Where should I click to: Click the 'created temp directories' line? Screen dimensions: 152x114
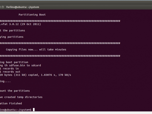(21, 97)
